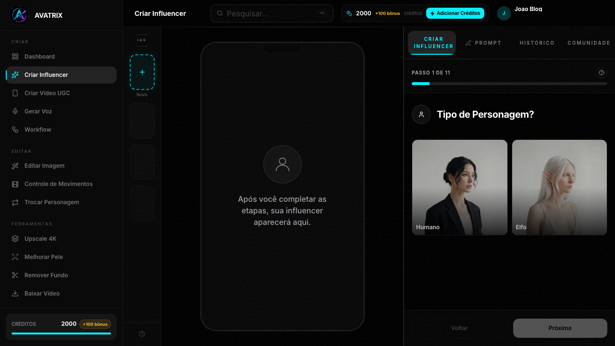The height and width of the screenshot is (346, 615).
Task: Click the help icon below the IAS column
Action: click(142, 334)
